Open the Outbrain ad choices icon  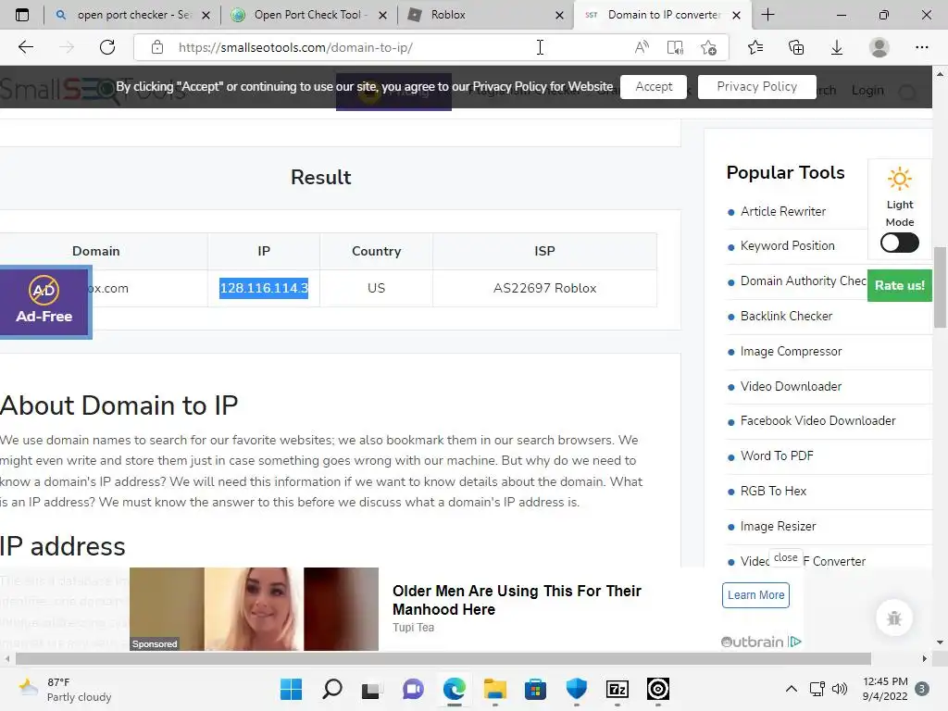click(x=795, y=642)
